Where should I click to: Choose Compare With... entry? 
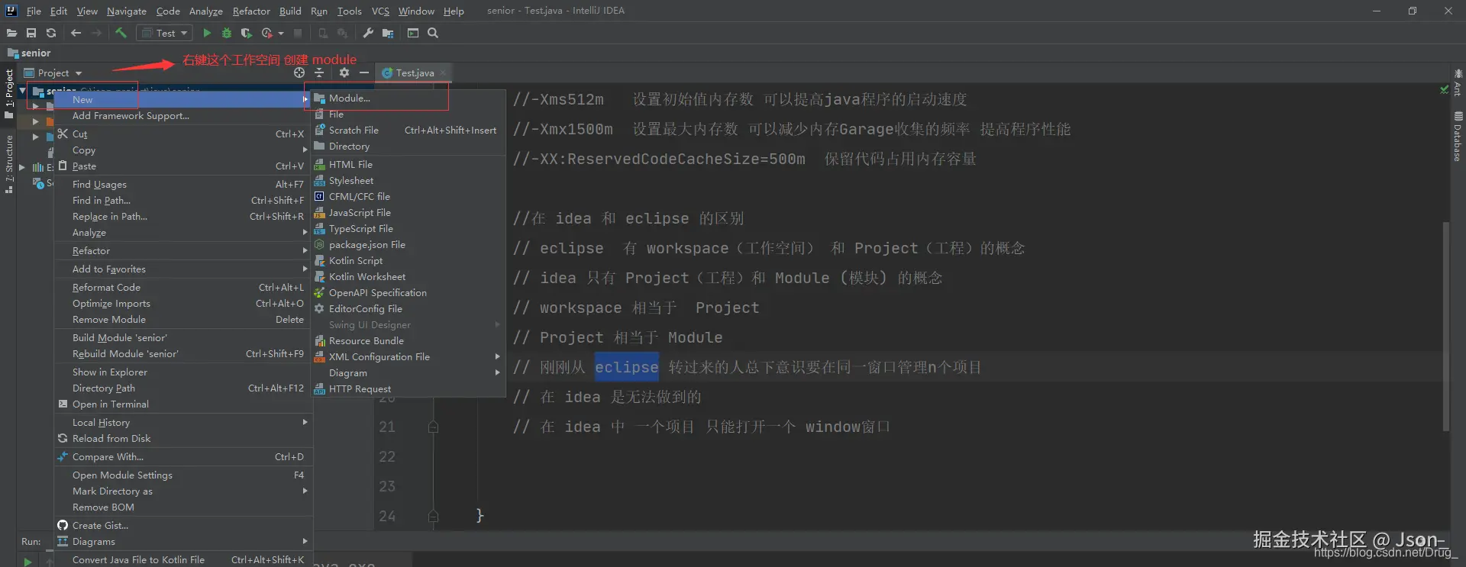pos(182,456)
